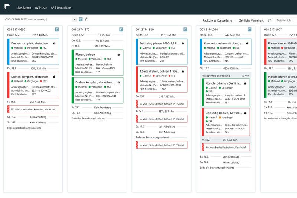The width and height of the screenshot is (297, 198).
Task: Open the APS Lesezeichen tab
Action: pos(61,8)
